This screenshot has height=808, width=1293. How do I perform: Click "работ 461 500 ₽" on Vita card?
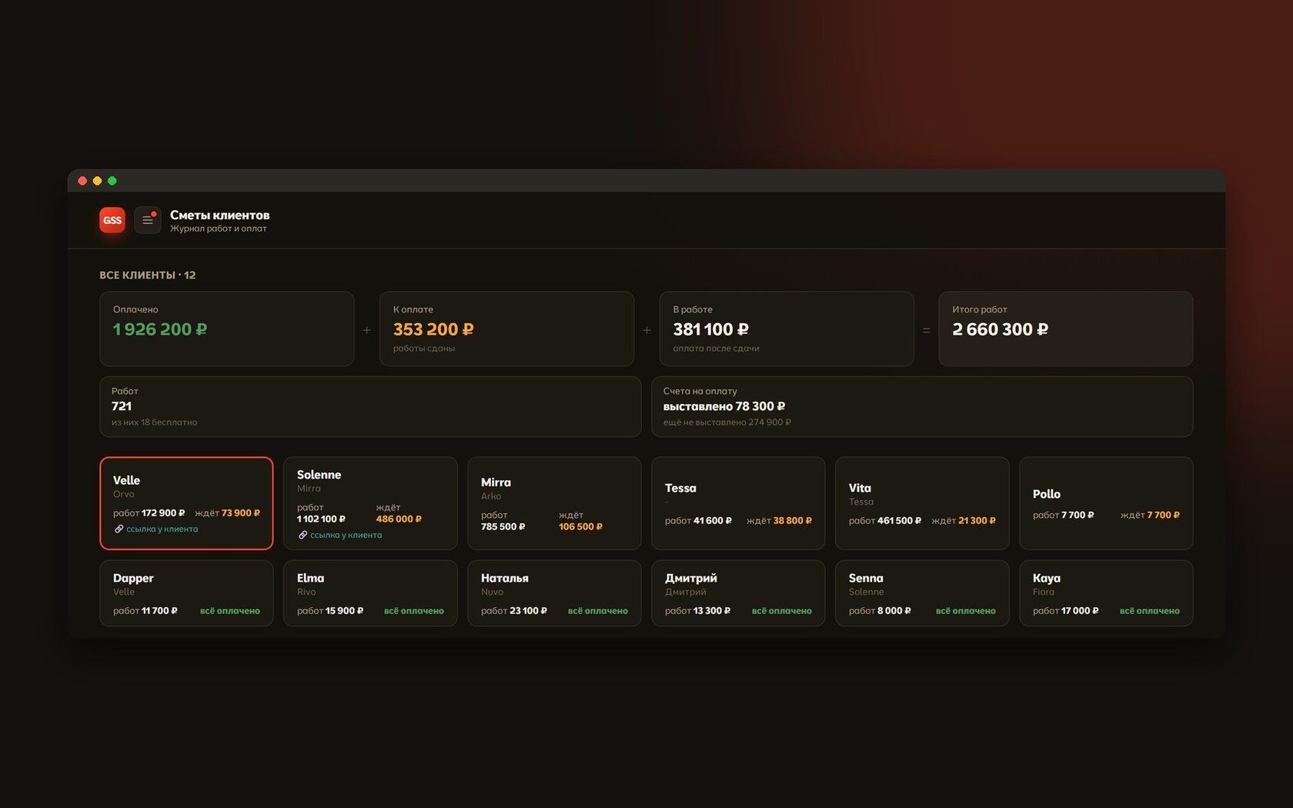(x=885, y=521)
